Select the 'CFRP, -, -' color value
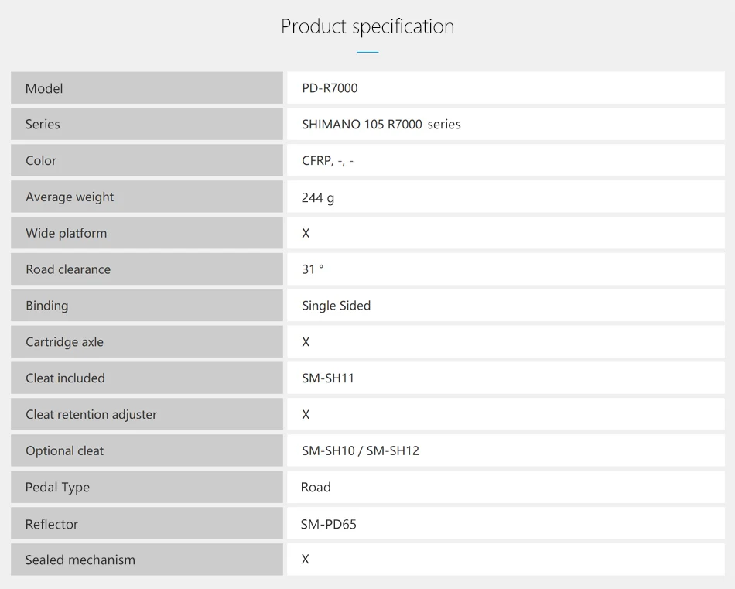The width and height of the screenshot is (735, 589). click(328, 161)
